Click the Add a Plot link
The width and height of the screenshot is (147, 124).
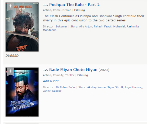click(x=51, y=81)
